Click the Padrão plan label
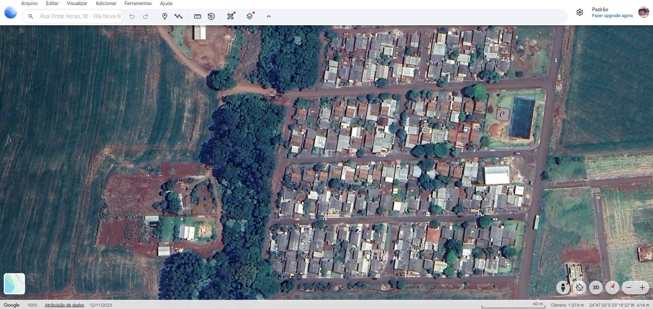 600,10
